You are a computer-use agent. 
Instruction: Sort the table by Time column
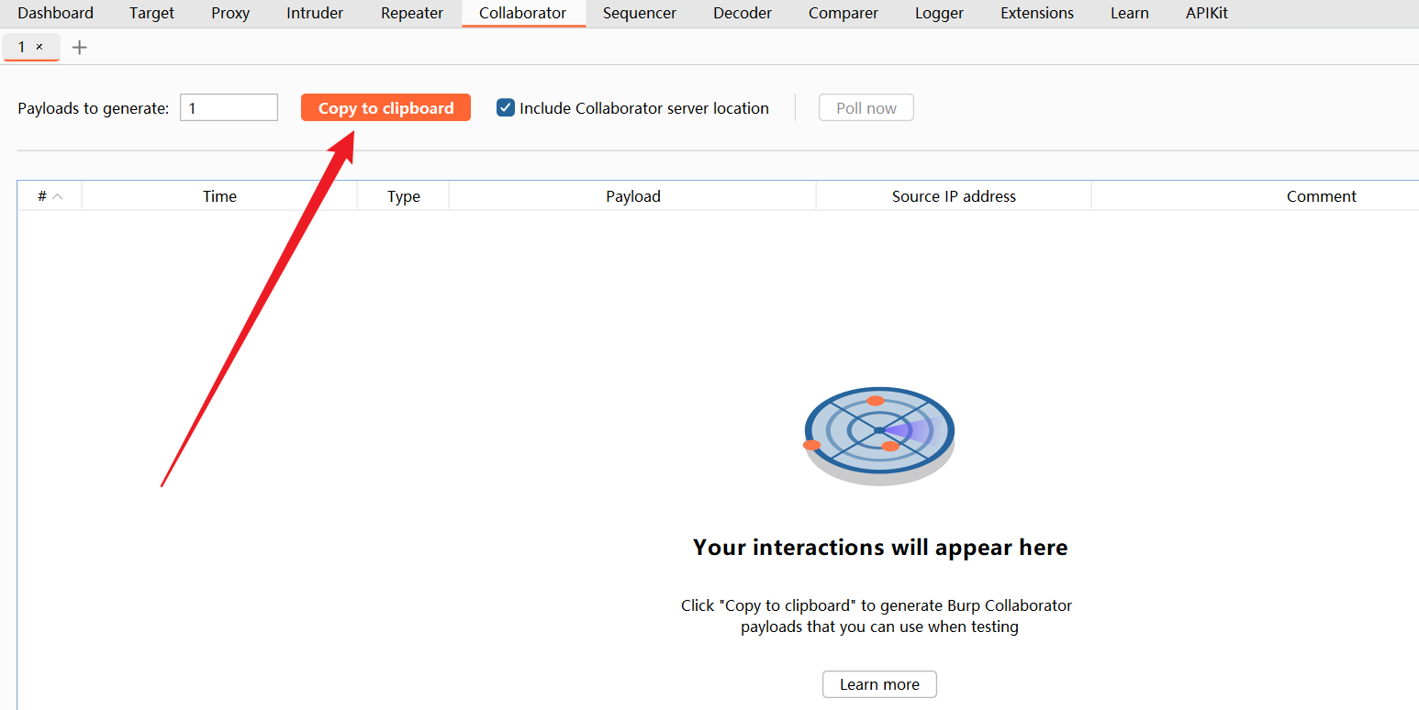coord(219,195)
